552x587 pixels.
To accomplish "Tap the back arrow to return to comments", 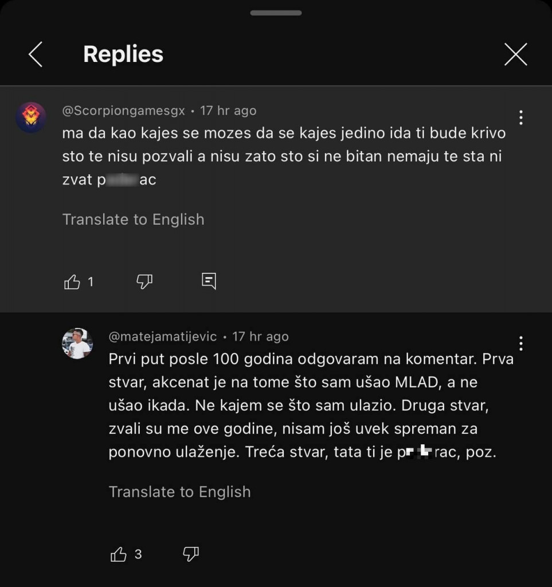I will (x=36, y=54).
